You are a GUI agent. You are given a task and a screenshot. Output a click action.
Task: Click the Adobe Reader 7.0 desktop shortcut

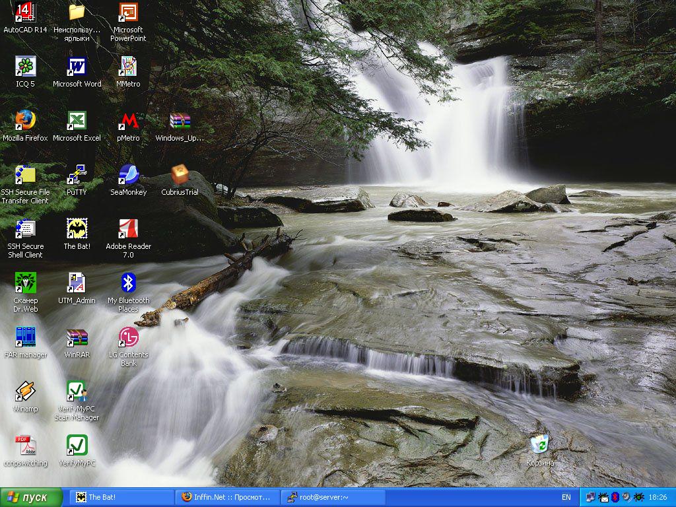click(x=128, y=239)
